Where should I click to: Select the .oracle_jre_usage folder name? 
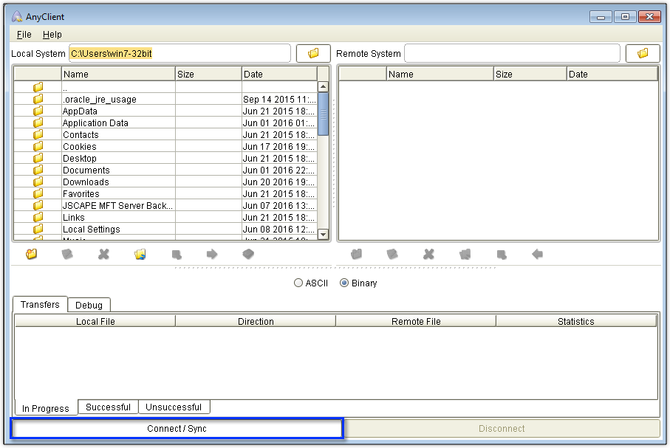[x=100, y=99]
